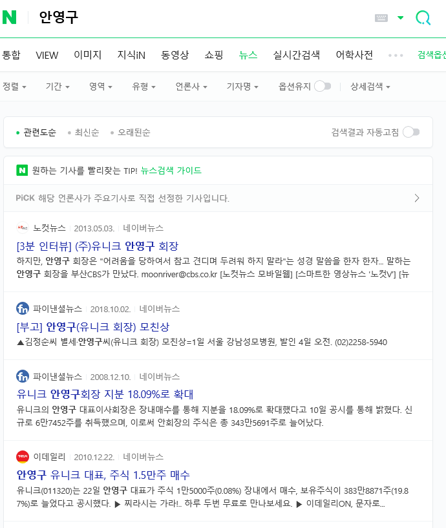446x528 pixels.
Task: Click 파이낸셜뉴스 logo on 2008.12.10 article
Action: tap(23, 376)
